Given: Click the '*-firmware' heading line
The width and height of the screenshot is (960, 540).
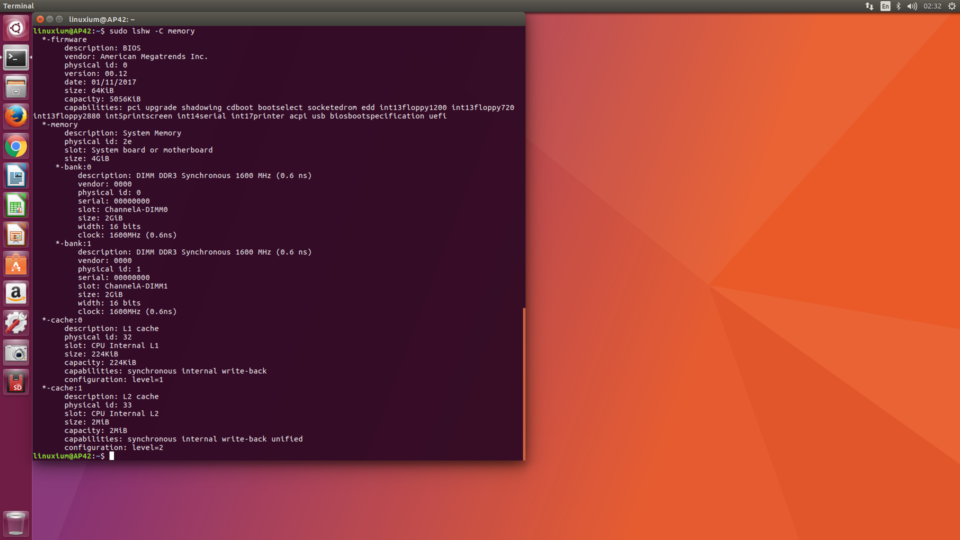Looking at the screenshot, I should pyautogui.click(x=64, y=39).
